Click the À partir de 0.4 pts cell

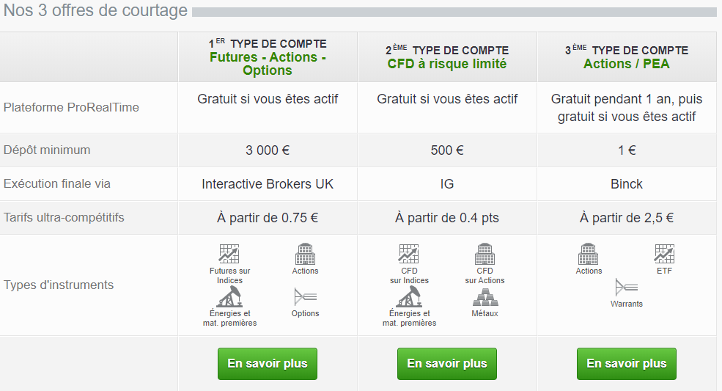[x=447, y=218]
